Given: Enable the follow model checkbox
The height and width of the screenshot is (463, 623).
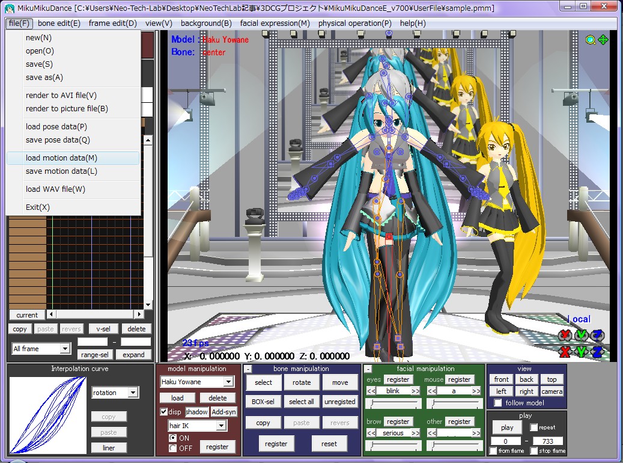Looking at the screenshot, I should [x=497, y=403].
